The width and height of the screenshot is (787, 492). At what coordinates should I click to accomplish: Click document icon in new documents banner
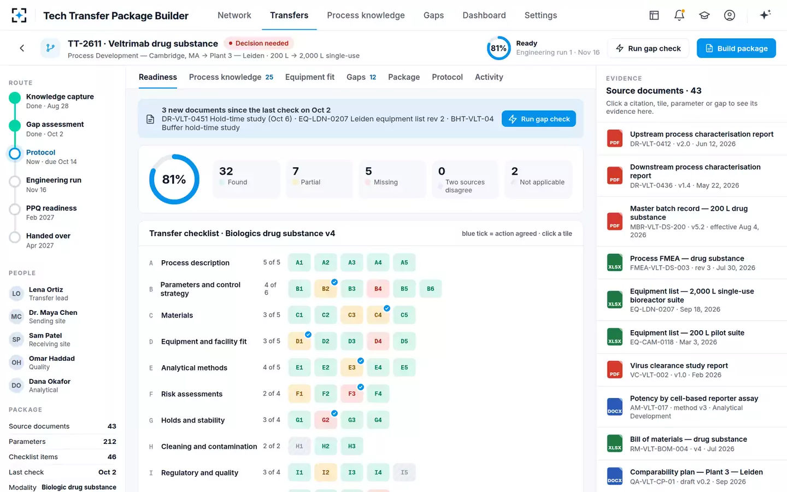(x=150, y=119)
